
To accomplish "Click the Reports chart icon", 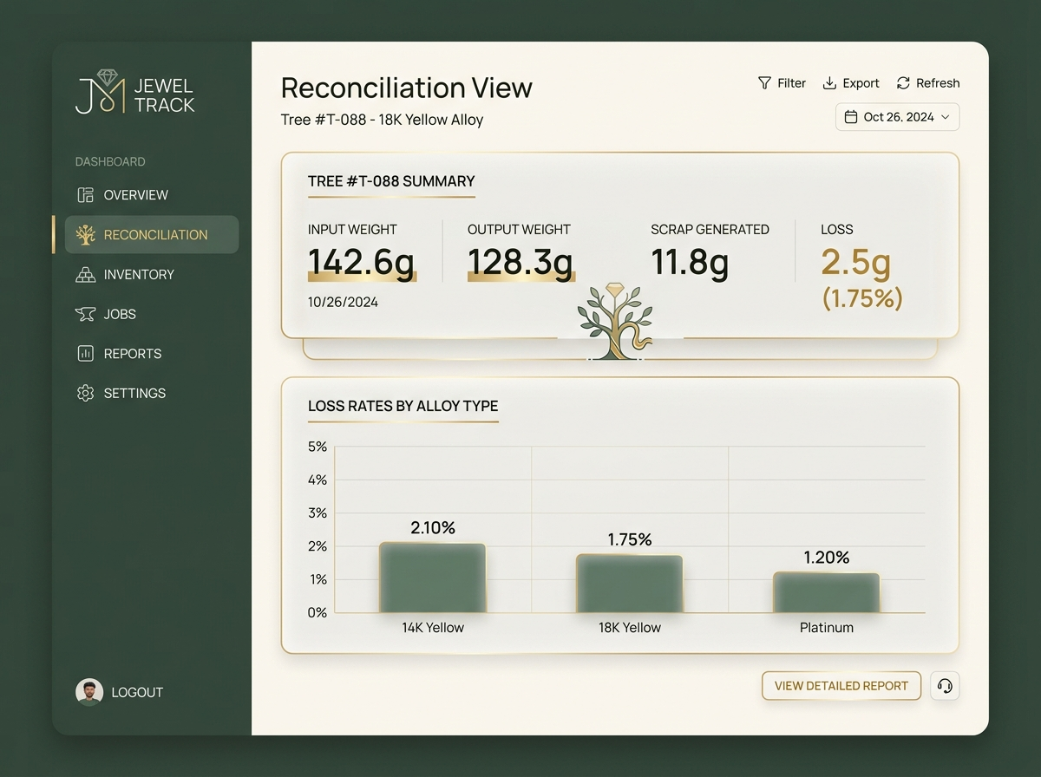I will [x=85, y=354].
